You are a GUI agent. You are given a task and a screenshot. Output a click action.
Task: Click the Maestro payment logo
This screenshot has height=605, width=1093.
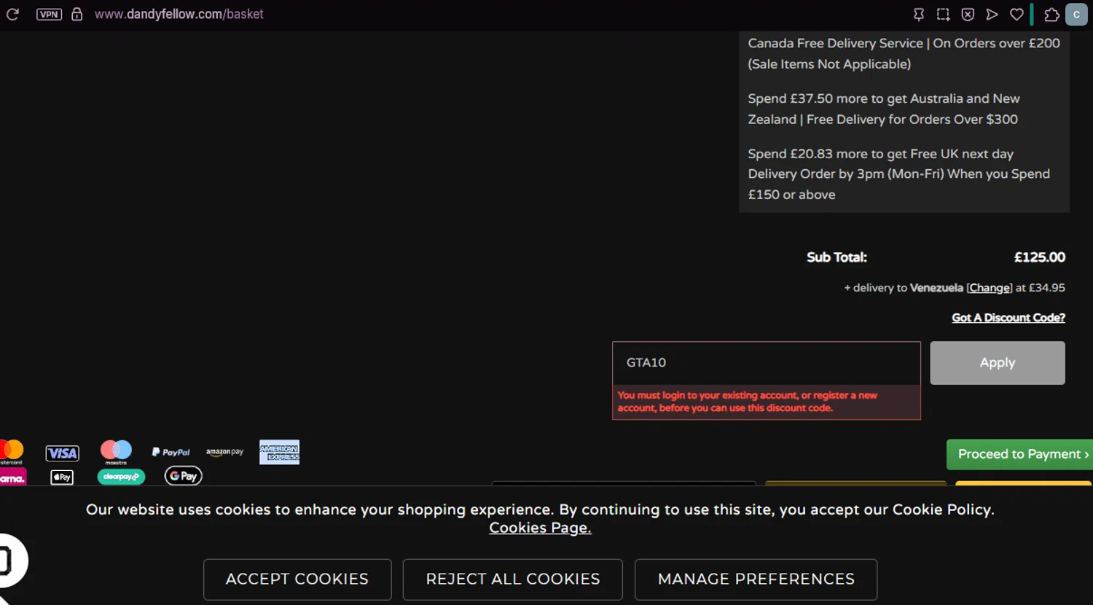[116, 452]
